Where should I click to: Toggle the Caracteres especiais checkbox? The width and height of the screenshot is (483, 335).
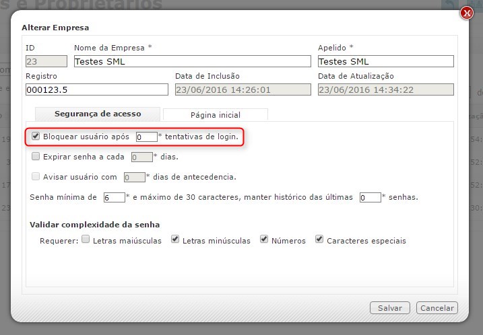[x=319, y=239]
